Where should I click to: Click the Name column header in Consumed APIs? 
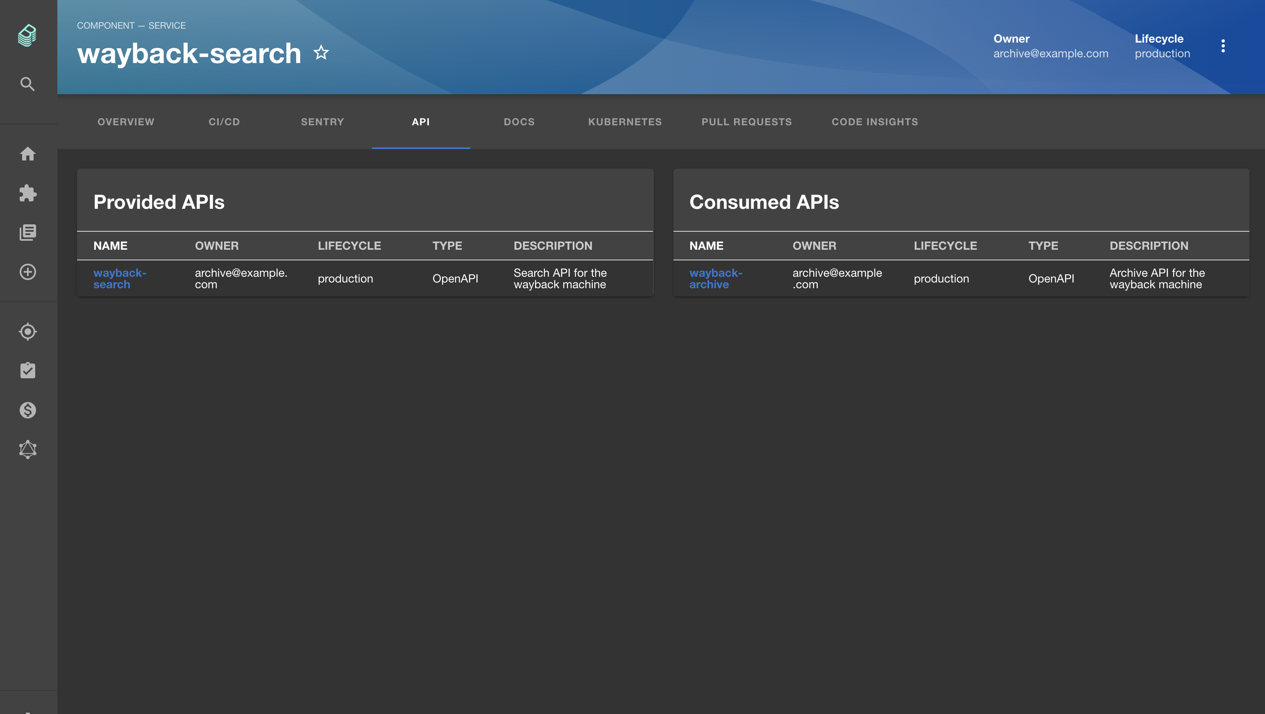(706, 245)
